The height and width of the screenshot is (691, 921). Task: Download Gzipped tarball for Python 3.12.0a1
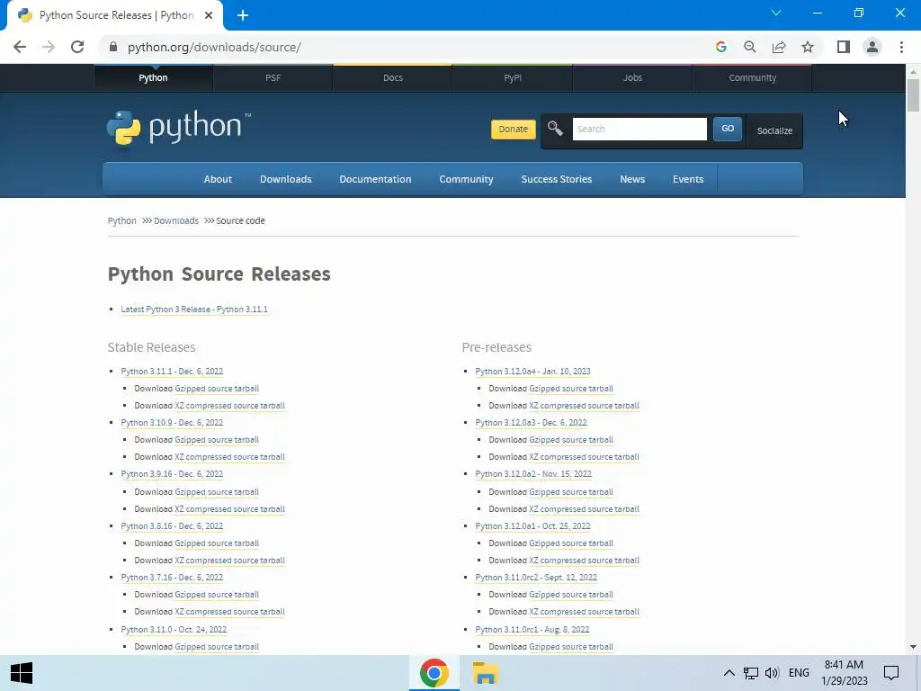[x=571, y=543]
